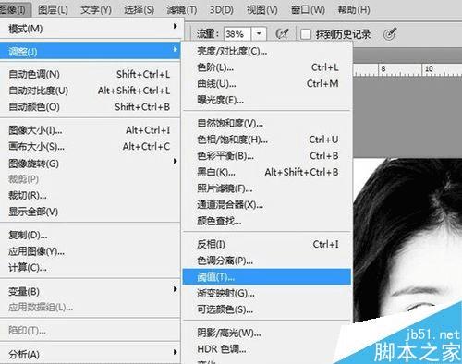Select 通道混合器(X)... adjustment

pyautogui.click(x=267, y=205)
